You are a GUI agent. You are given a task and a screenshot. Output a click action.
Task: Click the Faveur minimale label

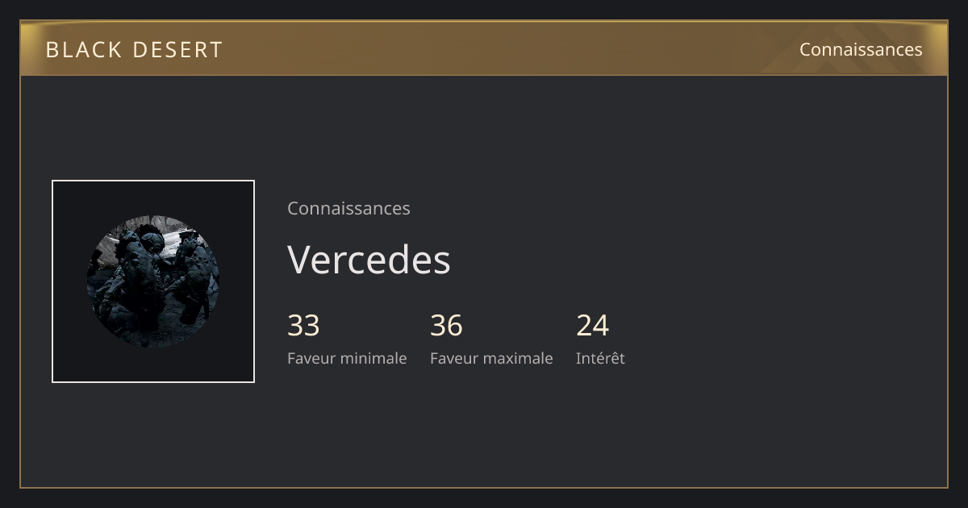pos(347,358)
